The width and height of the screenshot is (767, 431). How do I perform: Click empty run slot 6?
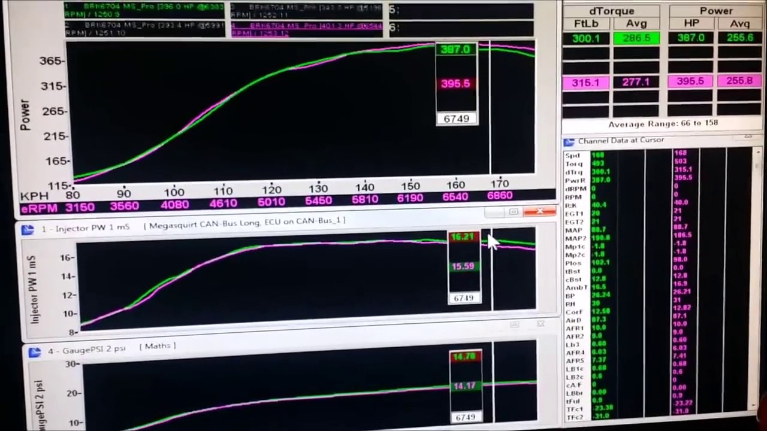pos(460,28)
